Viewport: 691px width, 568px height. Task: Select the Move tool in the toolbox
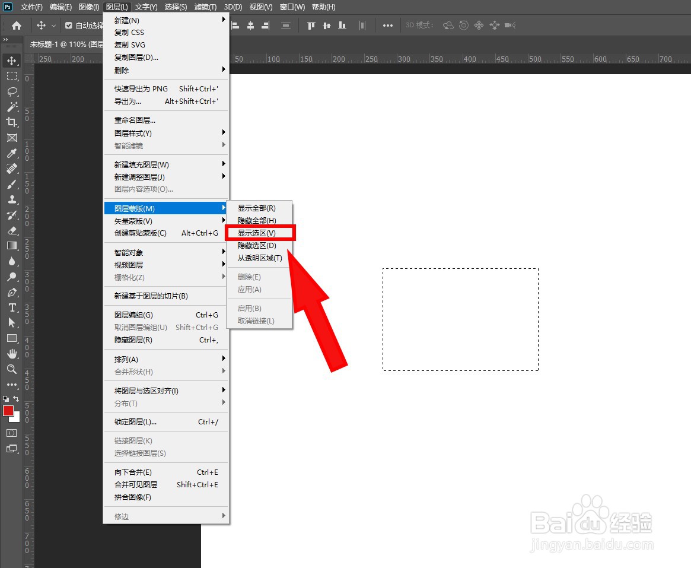pyautogui.click(x=12, y=61)
